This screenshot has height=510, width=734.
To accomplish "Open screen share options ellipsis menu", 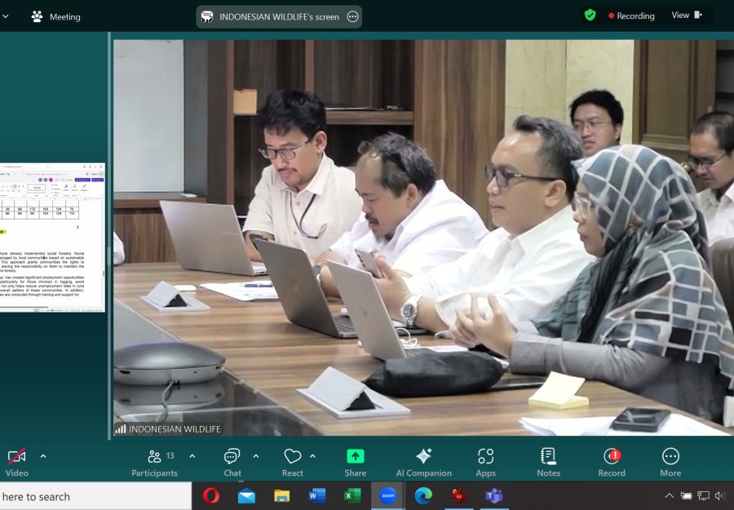I will pyautogui.click(x=352, y=16).
